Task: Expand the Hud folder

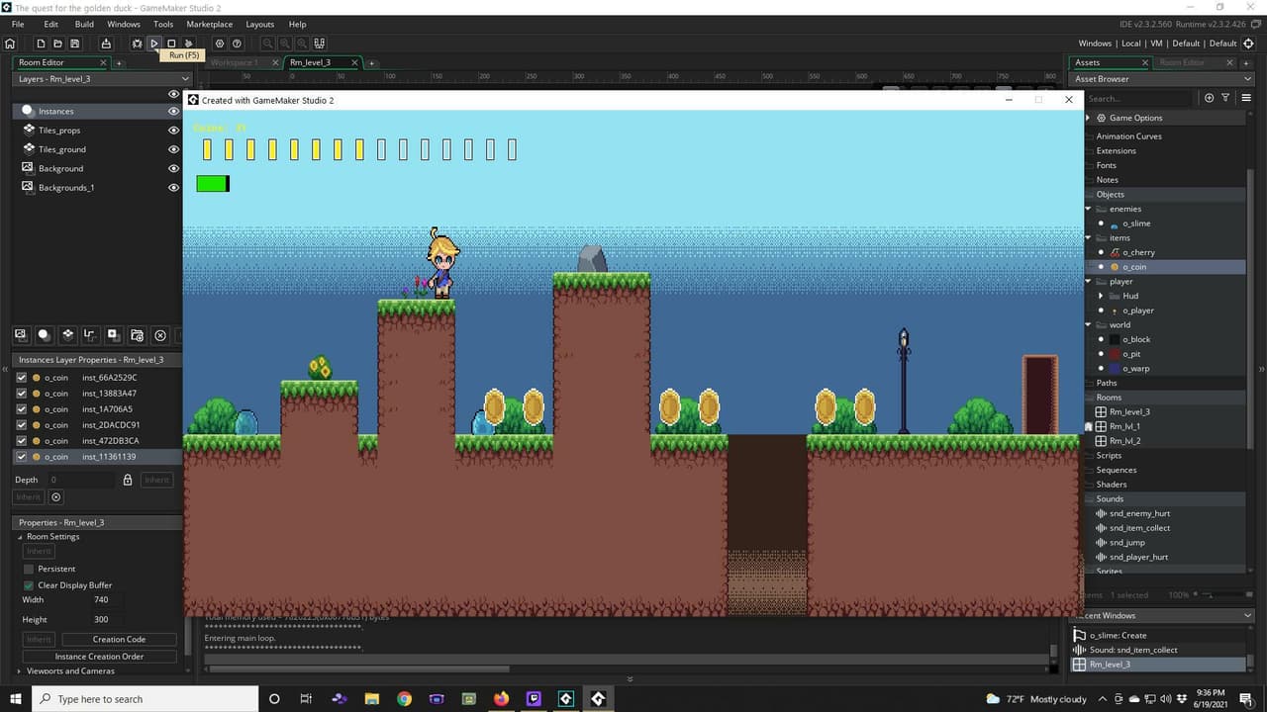Action: coord(1101,296)
